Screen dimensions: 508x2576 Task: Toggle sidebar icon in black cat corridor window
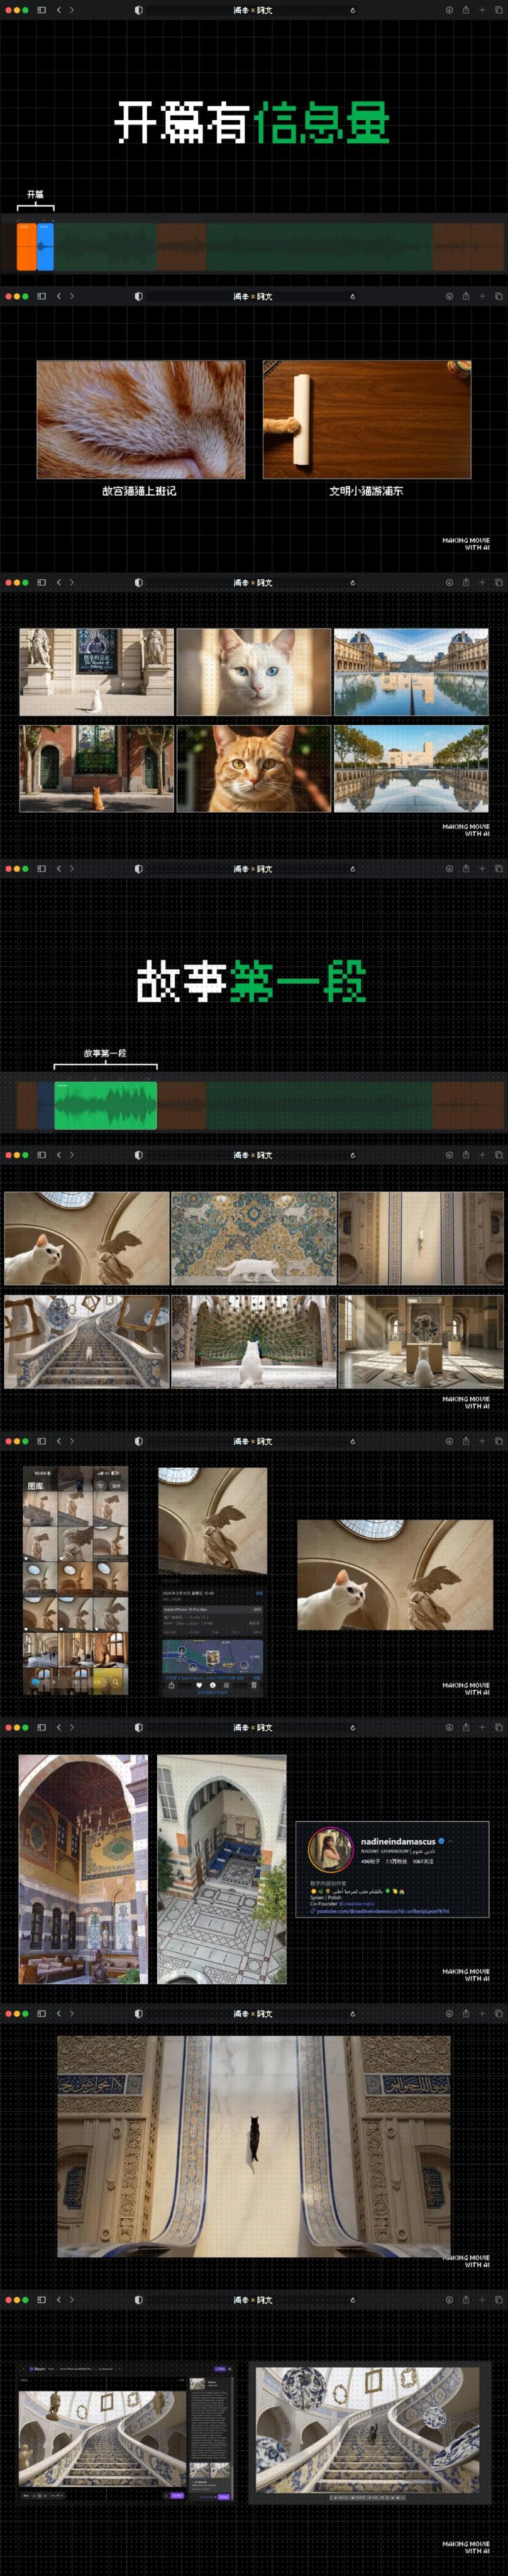coord(42,2013)
